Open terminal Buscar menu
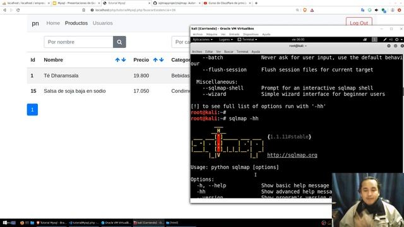Screen dimensions: 404x227 tap(229, 52)
